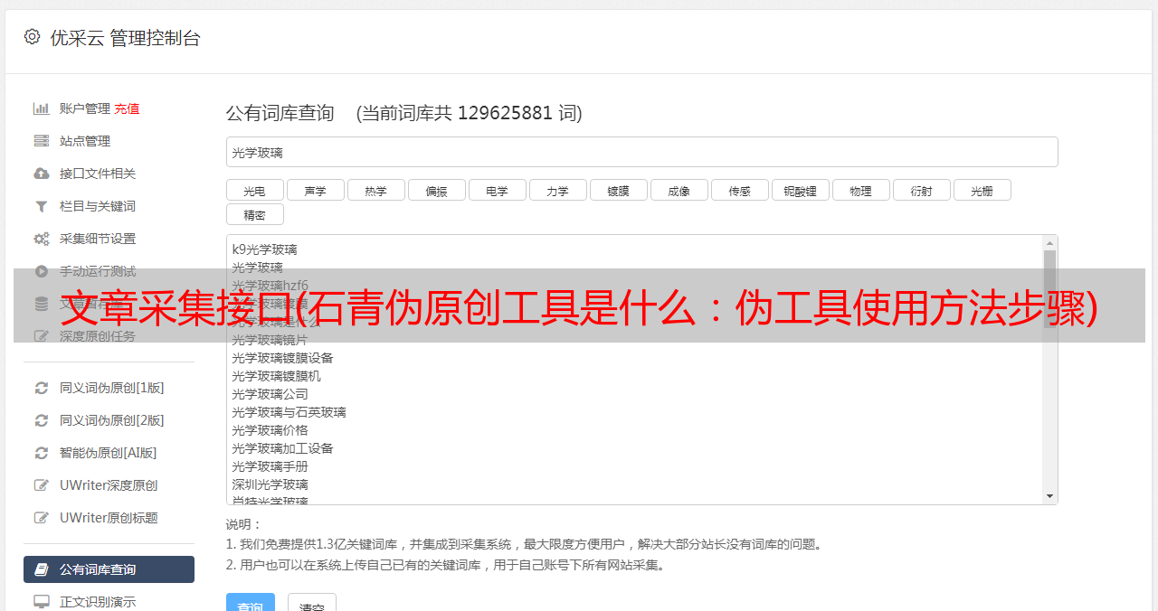This screenshot has width=1158, height=611.
Task: Click the server icon for 站点管理
Action: (x=42, y=141)
